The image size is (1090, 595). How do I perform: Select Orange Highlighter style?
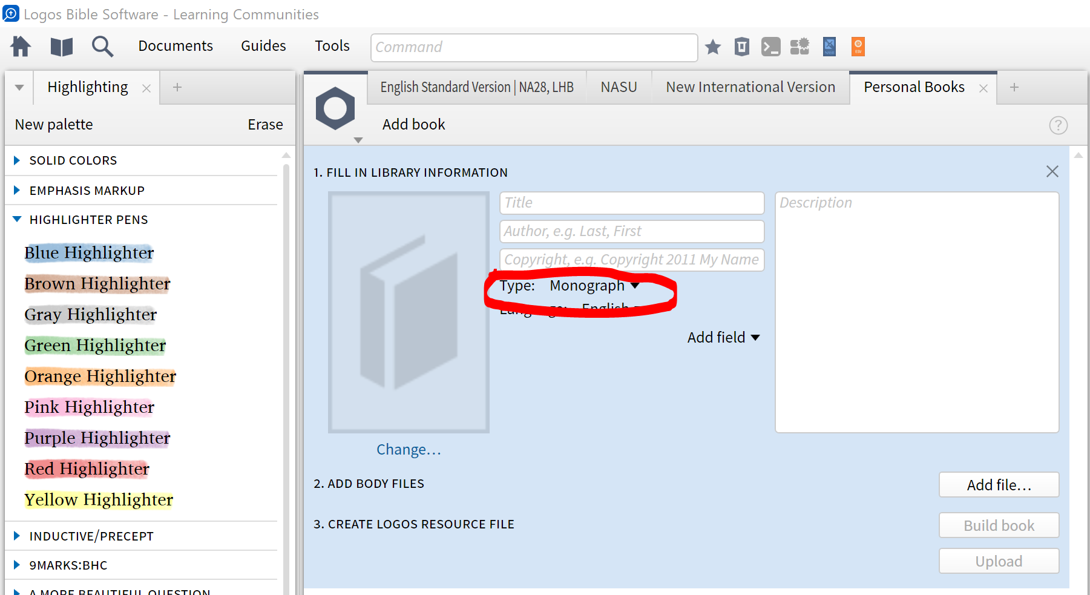coord(100,376)
